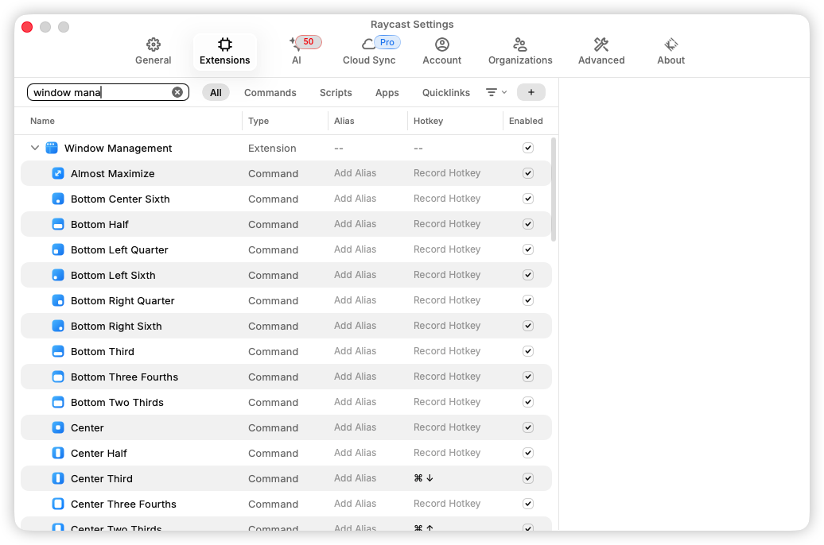824x545 pixels.
Task: Click Add Alias for Center command
Action: pos(355,427)
